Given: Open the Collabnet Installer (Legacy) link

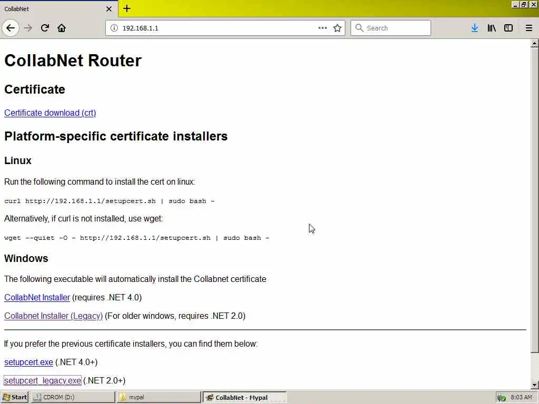Looking at the screenshot, I should coord(53,316).
